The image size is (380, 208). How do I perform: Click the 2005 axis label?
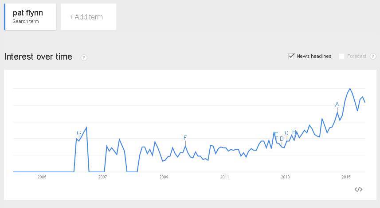(42, 177)
